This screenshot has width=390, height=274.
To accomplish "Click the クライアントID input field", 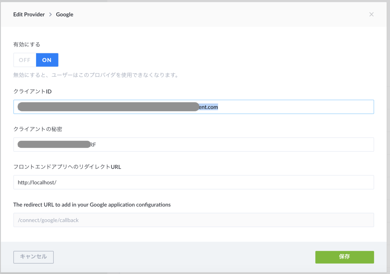I will click(x=194, y=107).
